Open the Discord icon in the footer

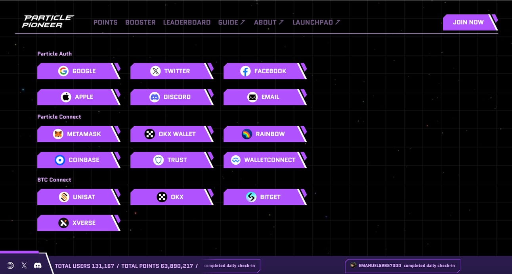[38, 266]
